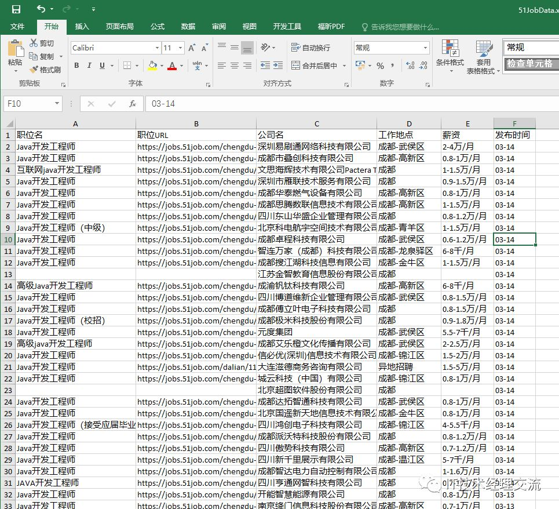Click decrease decimal icon
559x509 pixels.
423,66
